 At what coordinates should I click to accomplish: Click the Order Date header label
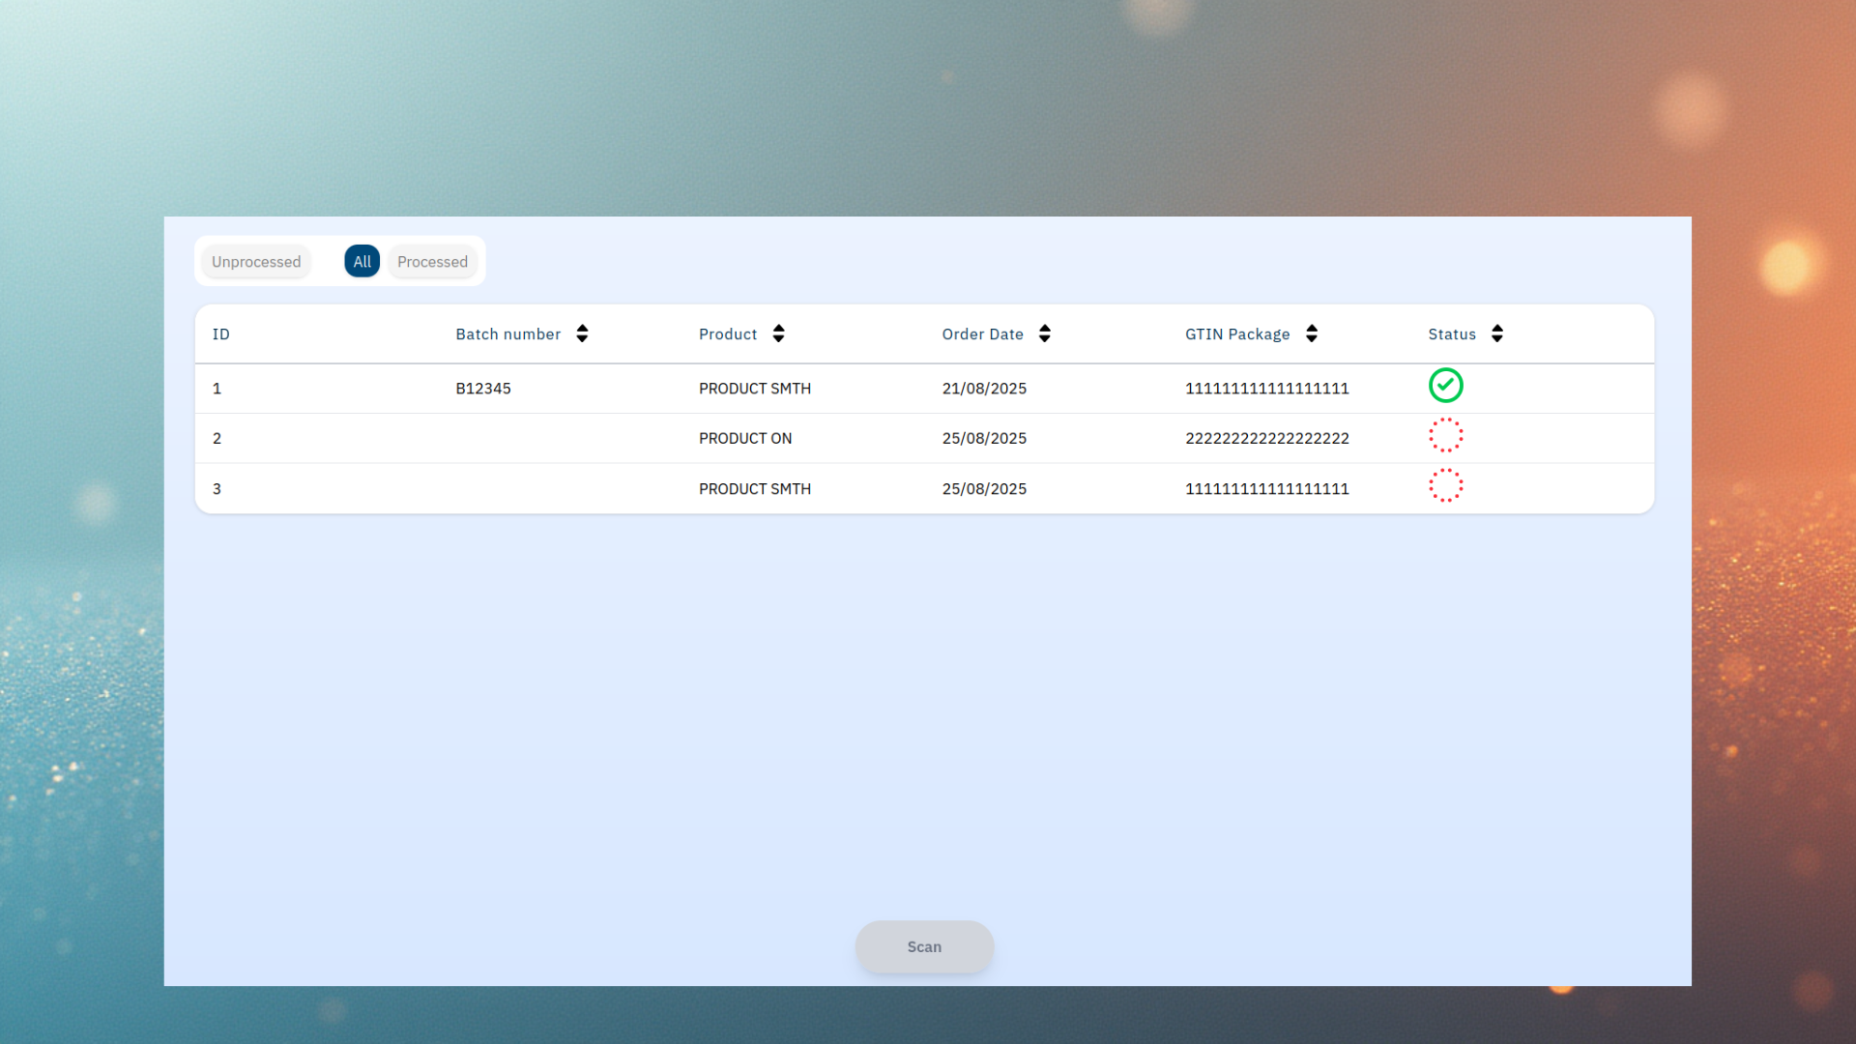pos(982,334)
